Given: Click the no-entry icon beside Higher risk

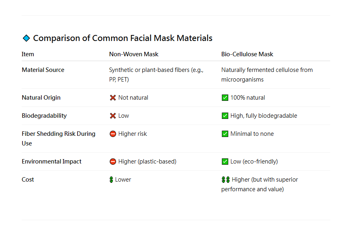Looking at the screenshot, I should [112, 134].
